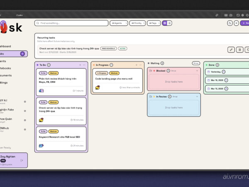249x187 pixels.
Task: Add task to To Do column
Action: coord(80,65)
